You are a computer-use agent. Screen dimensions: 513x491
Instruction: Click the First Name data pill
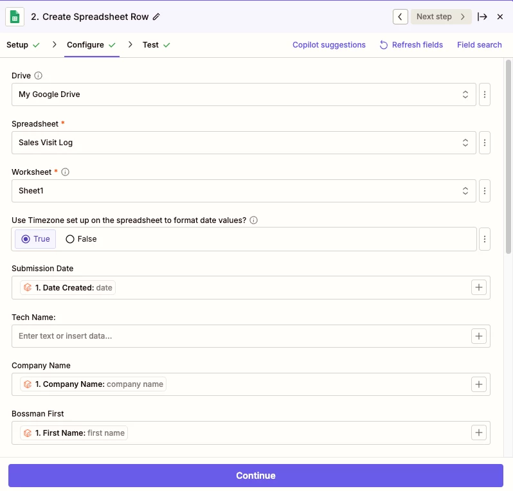click(74, 433)
